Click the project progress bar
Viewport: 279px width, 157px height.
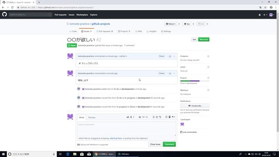coord(195,81)
